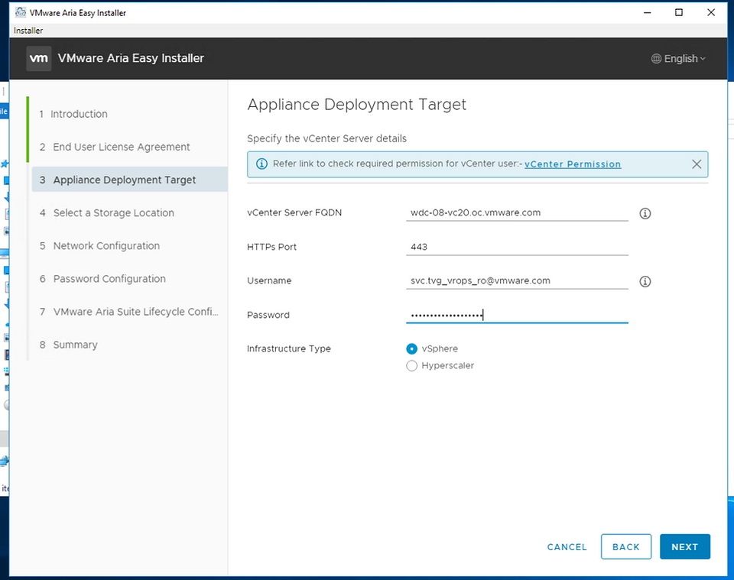Click the vm logo icon in header
The image size is (734, 580).
pos(39,59)
